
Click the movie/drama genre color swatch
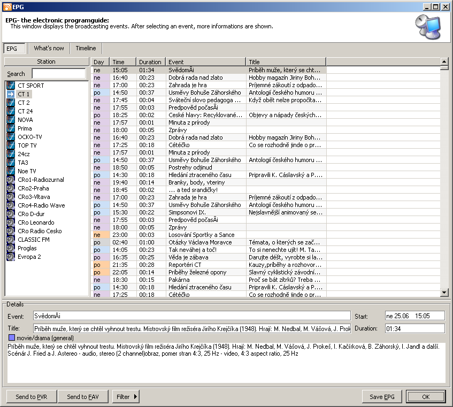12,338
